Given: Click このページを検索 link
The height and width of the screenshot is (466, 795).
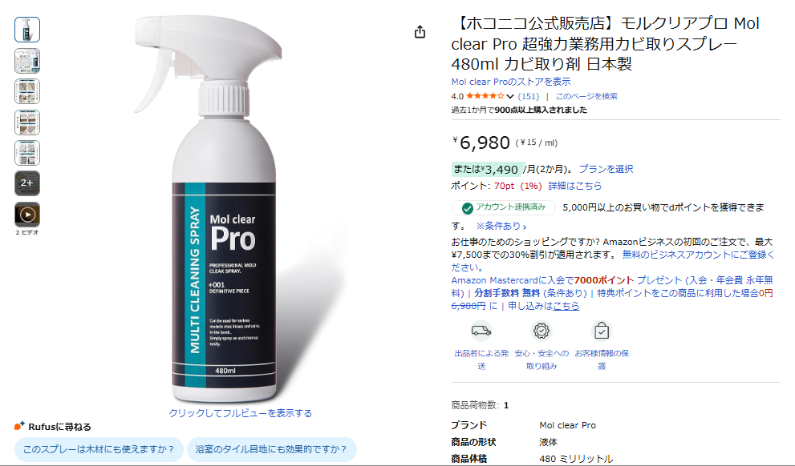Looking at the screenshot, I should coord(586,96).
